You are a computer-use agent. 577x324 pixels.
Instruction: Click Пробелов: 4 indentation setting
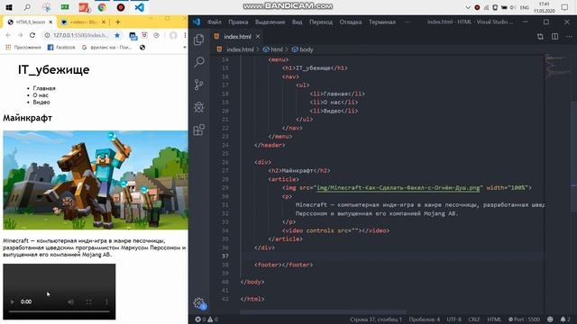(x=425, y=319)
